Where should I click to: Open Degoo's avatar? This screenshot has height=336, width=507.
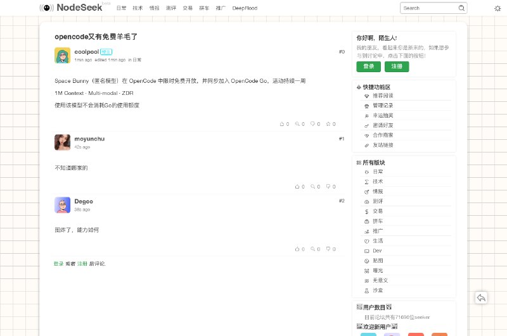(62, 205)
